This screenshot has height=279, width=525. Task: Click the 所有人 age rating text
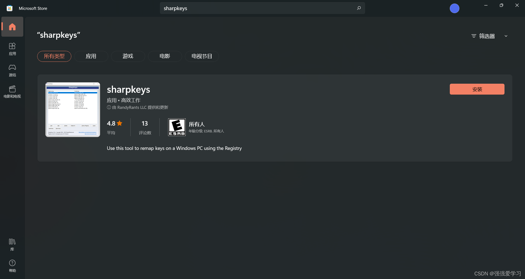(x=197, y=124)
